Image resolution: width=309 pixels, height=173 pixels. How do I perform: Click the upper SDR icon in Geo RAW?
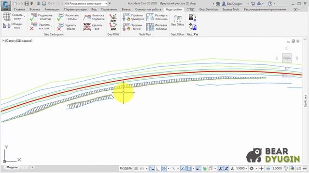[113, 18]
